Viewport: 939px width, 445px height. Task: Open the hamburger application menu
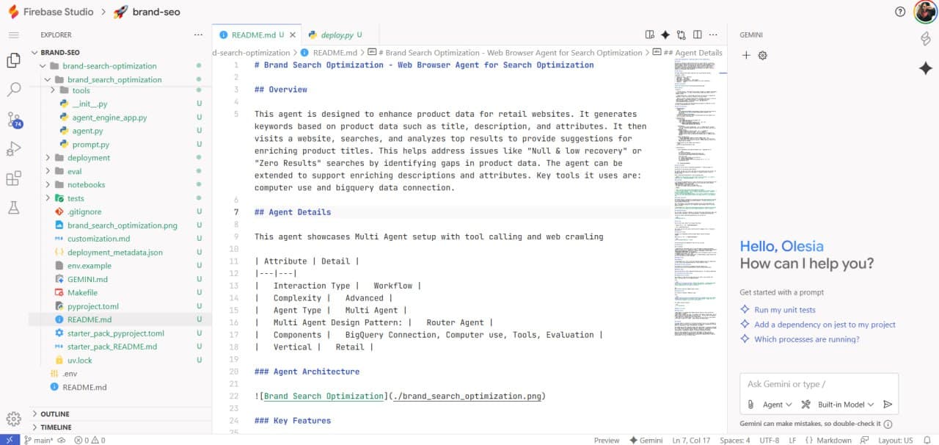click(13, 35)
